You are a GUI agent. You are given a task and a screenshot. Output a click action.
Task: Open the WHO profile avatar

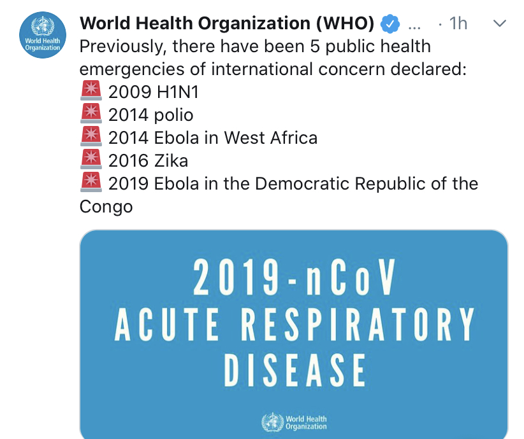pyautogui.click(x=43, y=35)
